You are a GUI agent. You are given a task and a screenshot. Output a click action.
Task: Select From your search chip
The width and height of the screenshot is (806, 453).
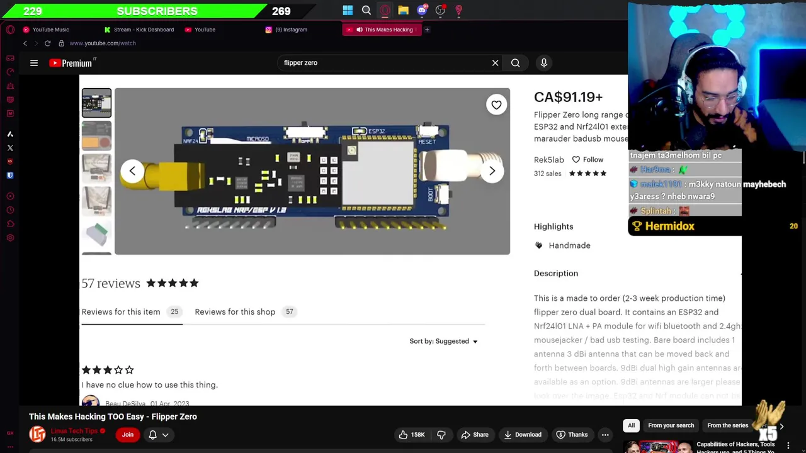[671, 426]
